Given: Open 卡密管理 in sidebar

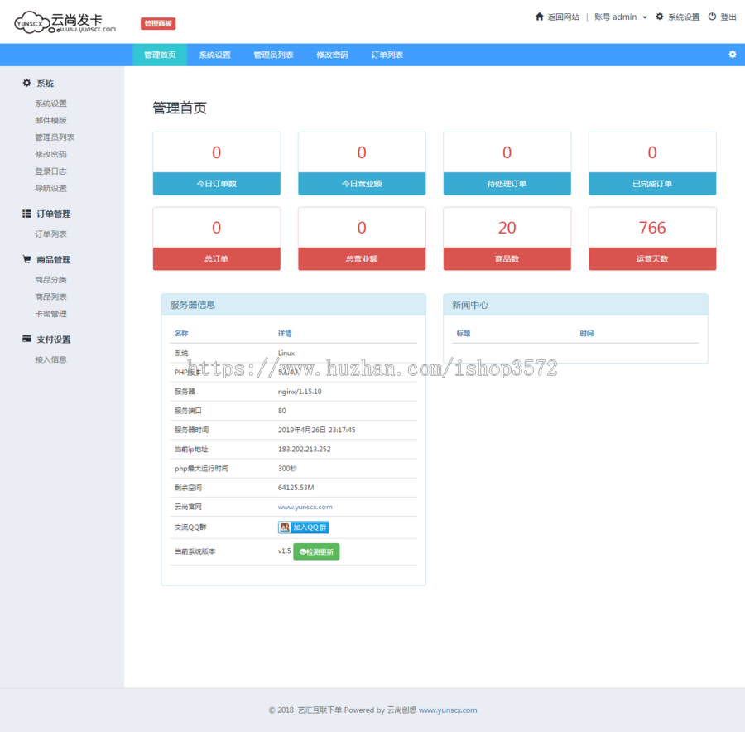Looking at the screenshot, I should pyautogui.click(x=50, y=314).
